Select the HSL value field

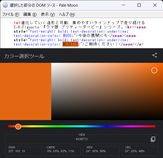pyautogui.click(x=140, y=151)
